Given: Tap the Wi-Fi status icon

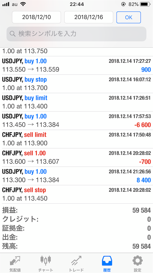Looking at the screenshot, I should (23, 4).
